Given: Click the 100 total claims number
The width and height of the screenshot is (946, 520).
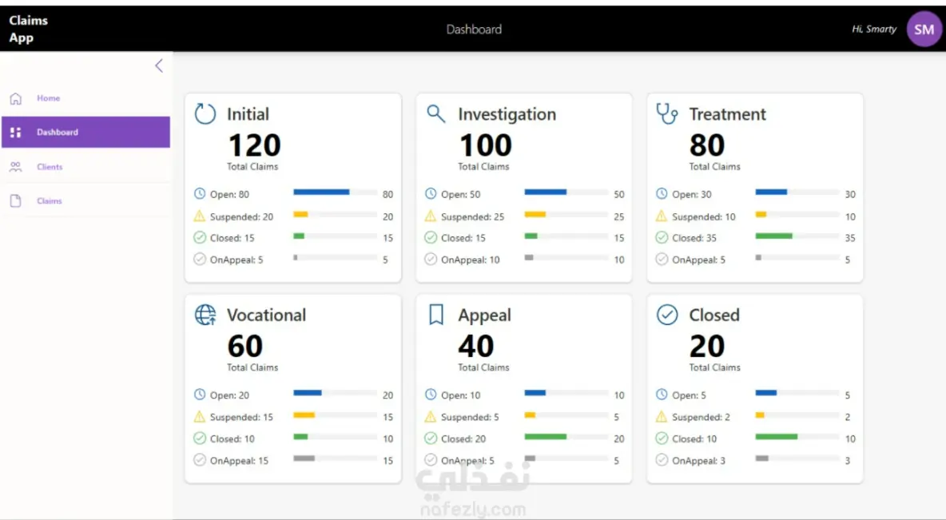Looking at the screenshot, I should [486, 145].
